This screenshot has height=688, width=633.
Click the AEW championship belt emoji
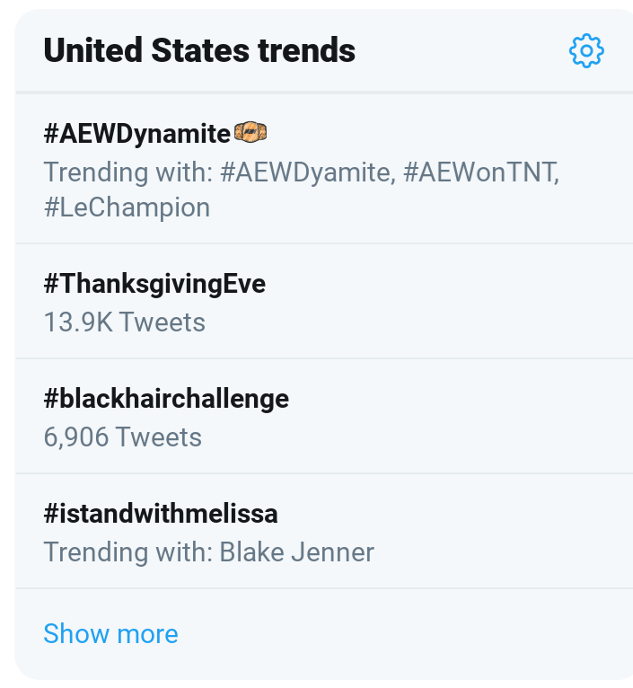point(251,132)
